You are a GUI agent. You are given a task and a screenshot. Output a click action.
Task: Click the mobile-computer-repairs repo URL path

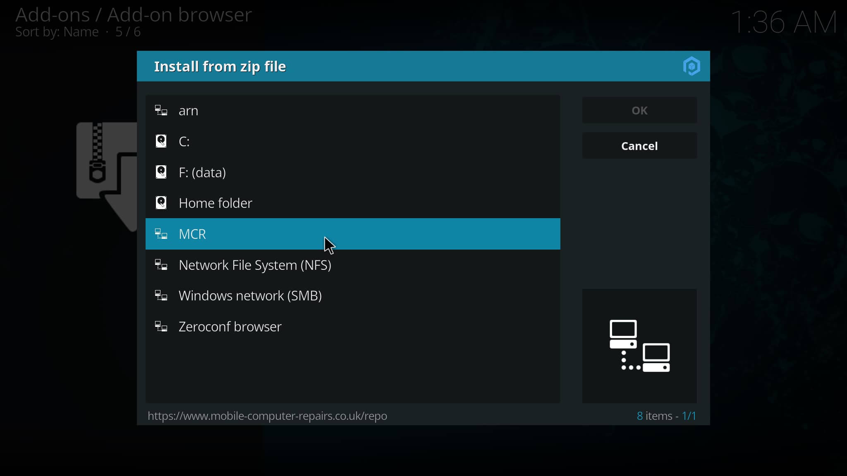[267, 416]
